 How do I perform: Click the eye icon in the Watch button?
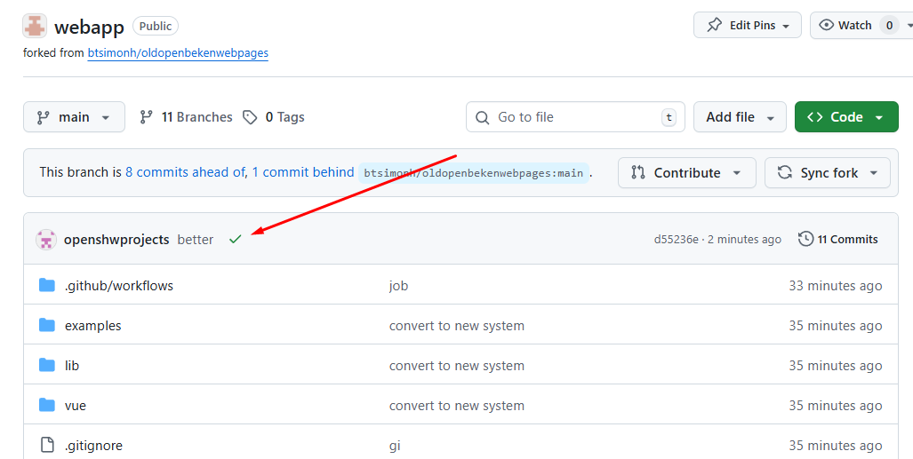pos(826,25)
